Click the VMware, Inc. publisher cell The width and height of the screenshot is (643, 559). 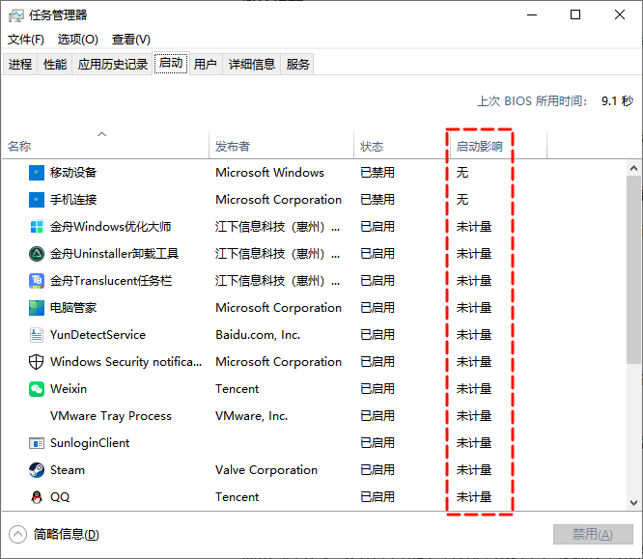(x=252, y=416)
